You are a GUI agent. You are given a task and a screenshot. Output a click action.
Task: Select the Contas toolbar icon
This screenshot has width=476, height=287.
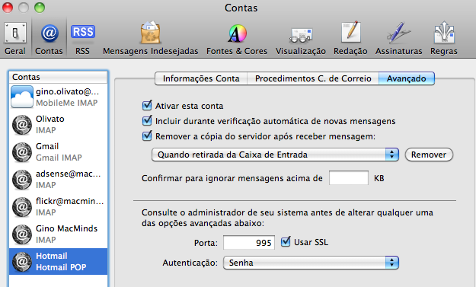pos(49,39)
